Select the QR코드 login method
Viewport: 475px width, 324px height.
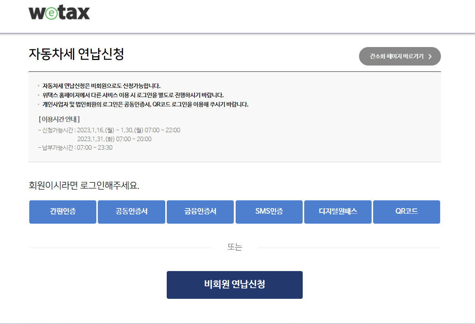(406, 212)
